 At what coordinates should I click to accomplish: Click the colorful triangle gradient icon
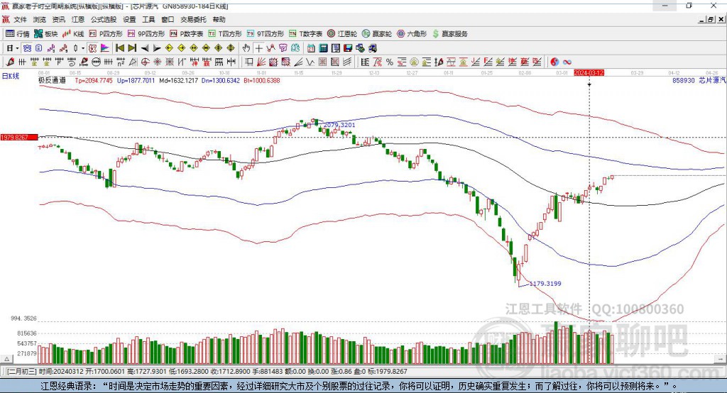point(105,48)
